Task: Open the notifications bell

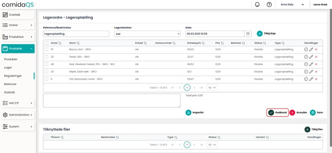Action: [257, 5]
